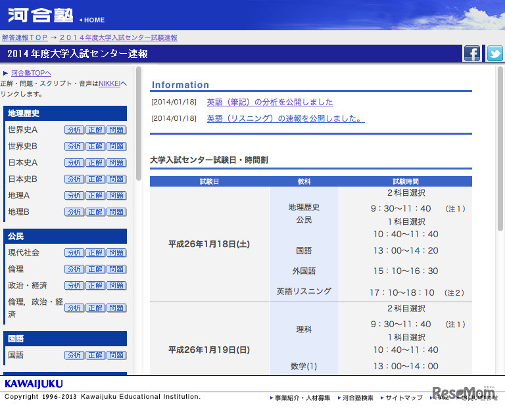
Task: Click 分析 button for 現代社会
Action: tap(74, 252)
